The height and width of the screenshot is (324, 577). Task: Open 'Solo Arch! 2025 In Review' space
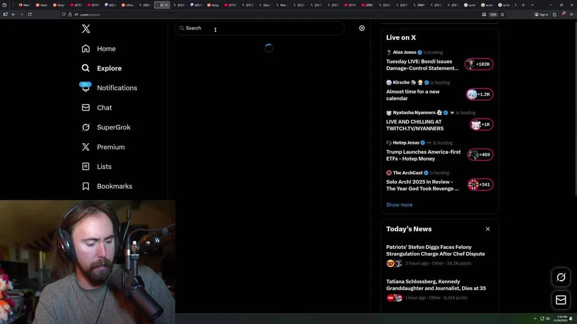[422, 185]
